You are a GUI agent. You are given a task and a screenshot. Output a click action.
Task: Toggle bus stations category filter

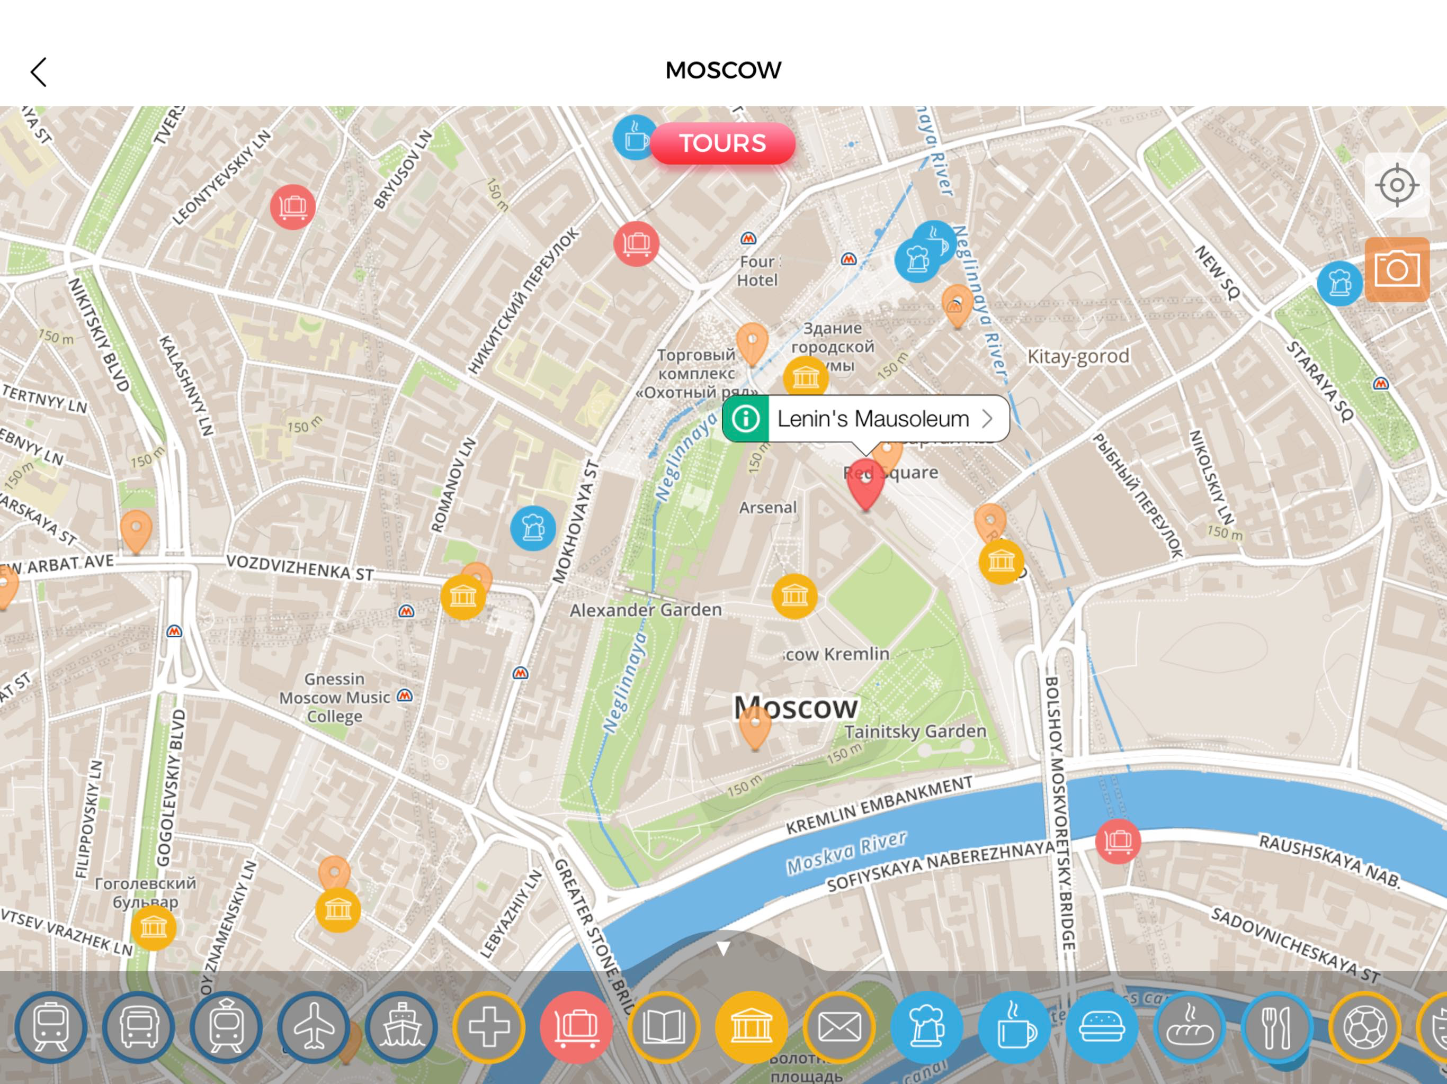point(139,1026)
